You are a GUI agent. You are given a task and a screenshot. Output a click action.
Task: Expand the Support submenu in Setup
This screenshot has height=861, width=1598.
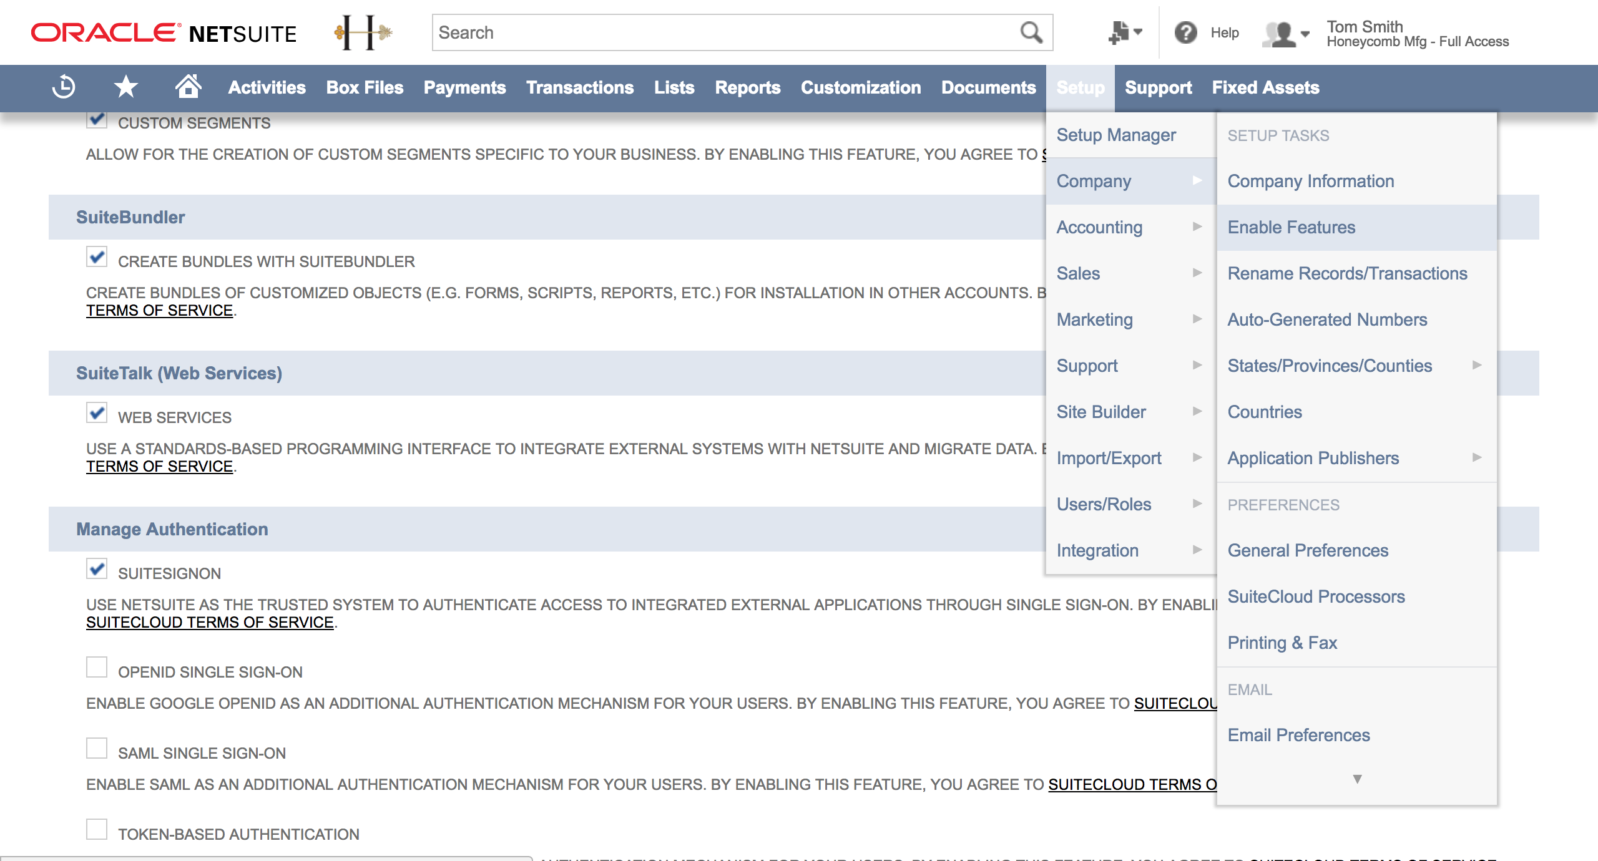(x=1130, y=366)
